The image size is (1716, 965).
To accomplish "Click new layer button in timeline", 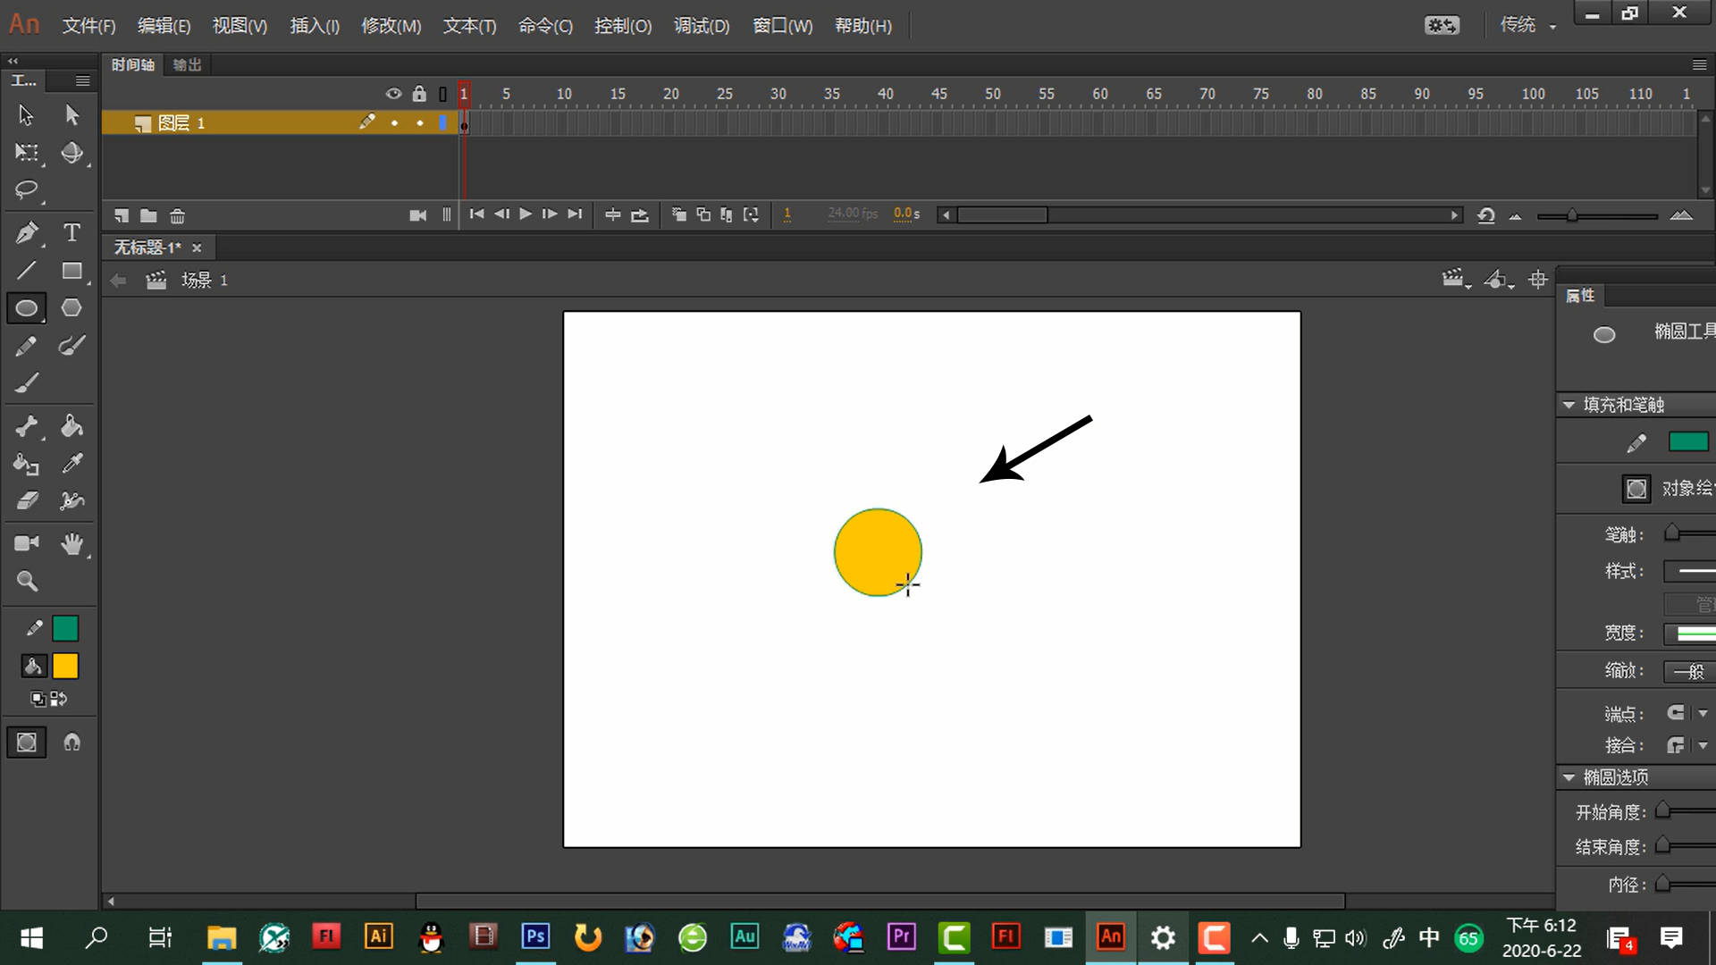I will (122, 215).
